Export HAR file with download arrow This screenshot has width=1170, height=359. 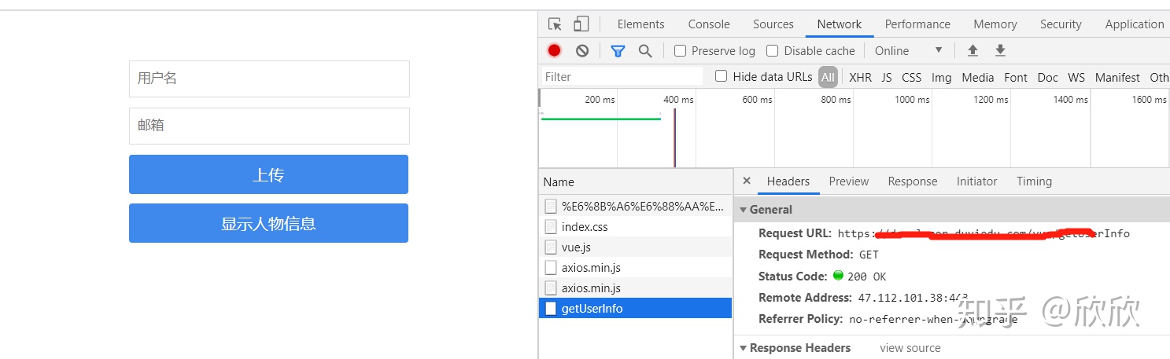1000,50
